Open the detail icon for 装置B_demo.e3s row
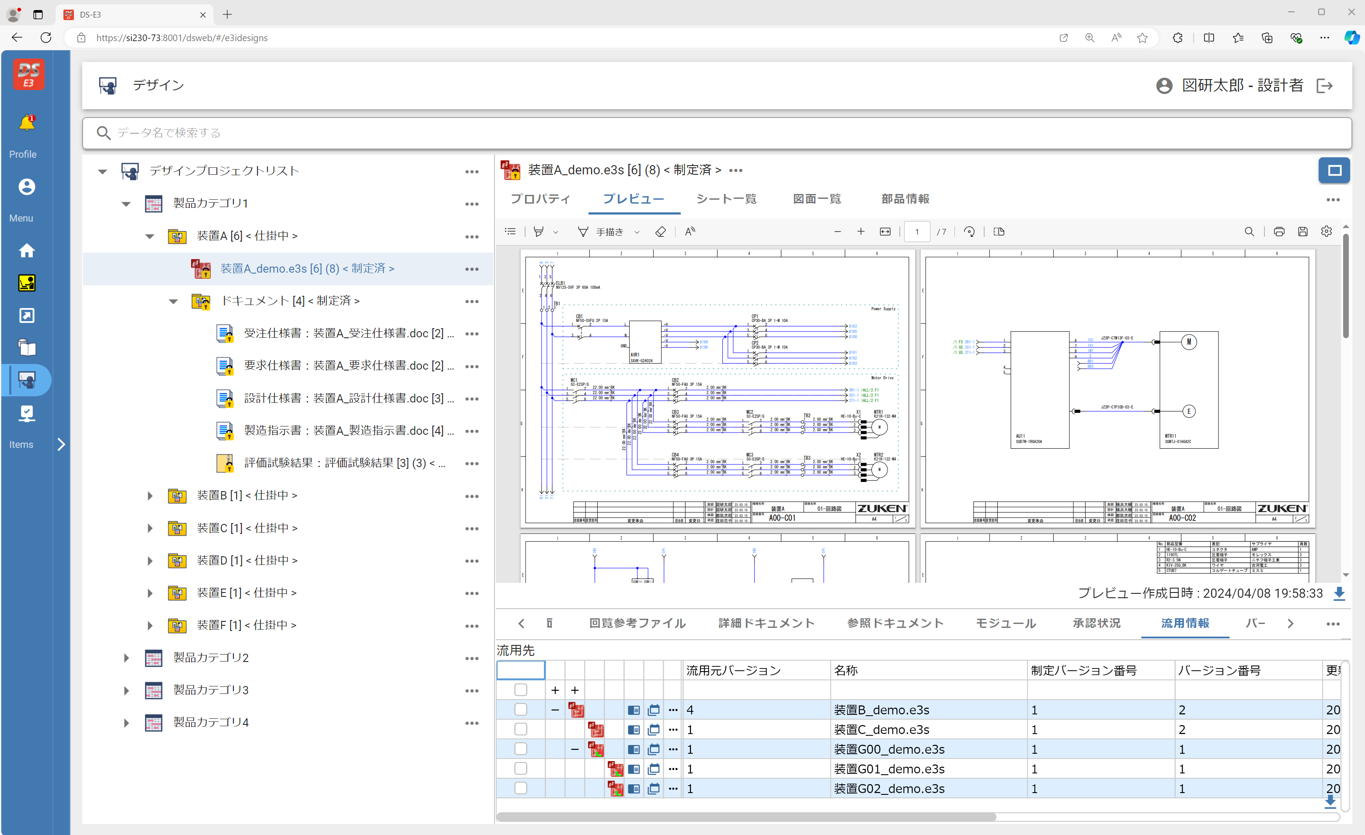Screen dimensions: 1365x835 click(634, 710)
